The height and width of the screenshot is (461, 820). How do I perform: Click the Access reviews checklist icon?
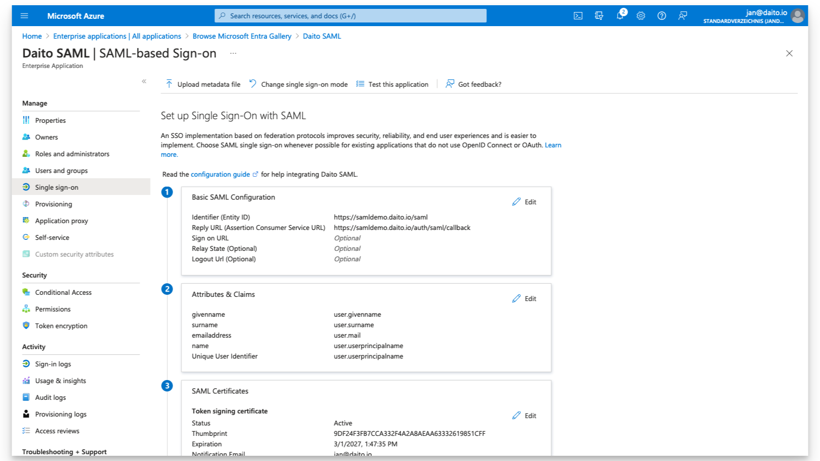(x=26, y=431)
